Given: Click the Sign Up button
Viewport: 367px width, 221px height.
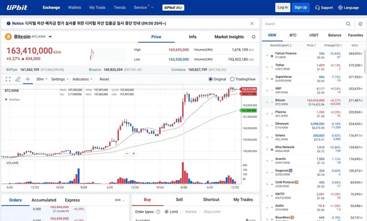Looking at the screenshot, I should pos(301,7).
